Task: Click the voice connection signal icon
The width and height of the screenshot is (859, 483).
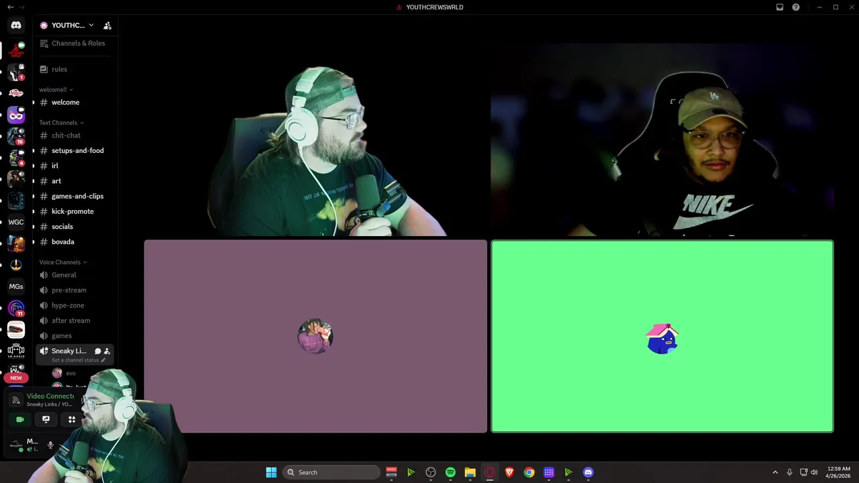Action: tap(16, 400)
